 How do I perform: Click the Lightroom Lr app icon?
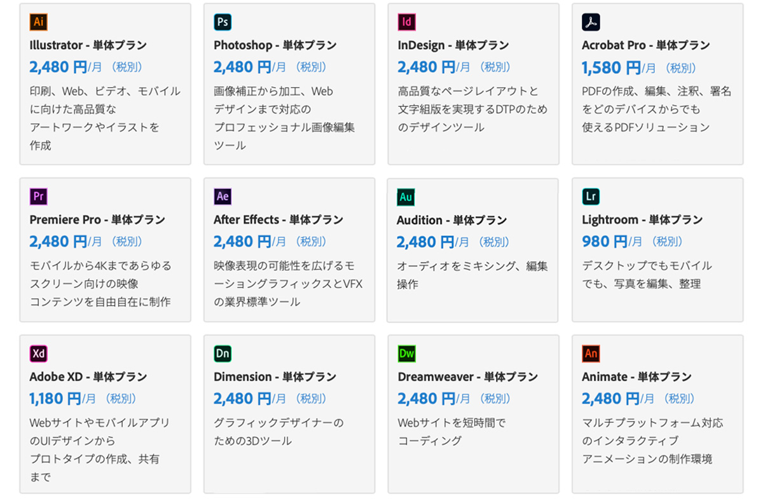pos(591,196)
